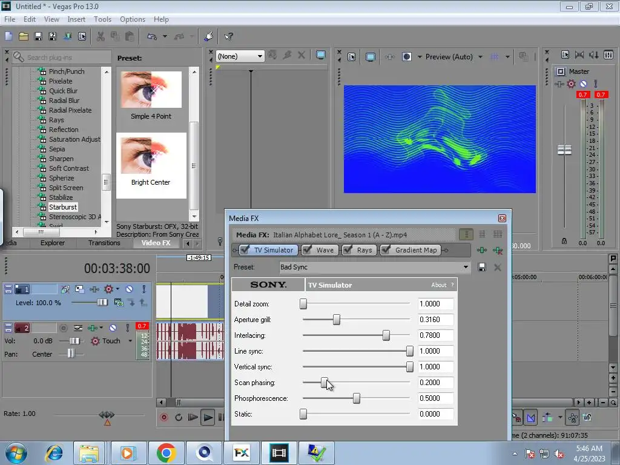Click the trimmer external monitor icon
The height and width of the screenshot is (465, 620).
tap(321, 55)
